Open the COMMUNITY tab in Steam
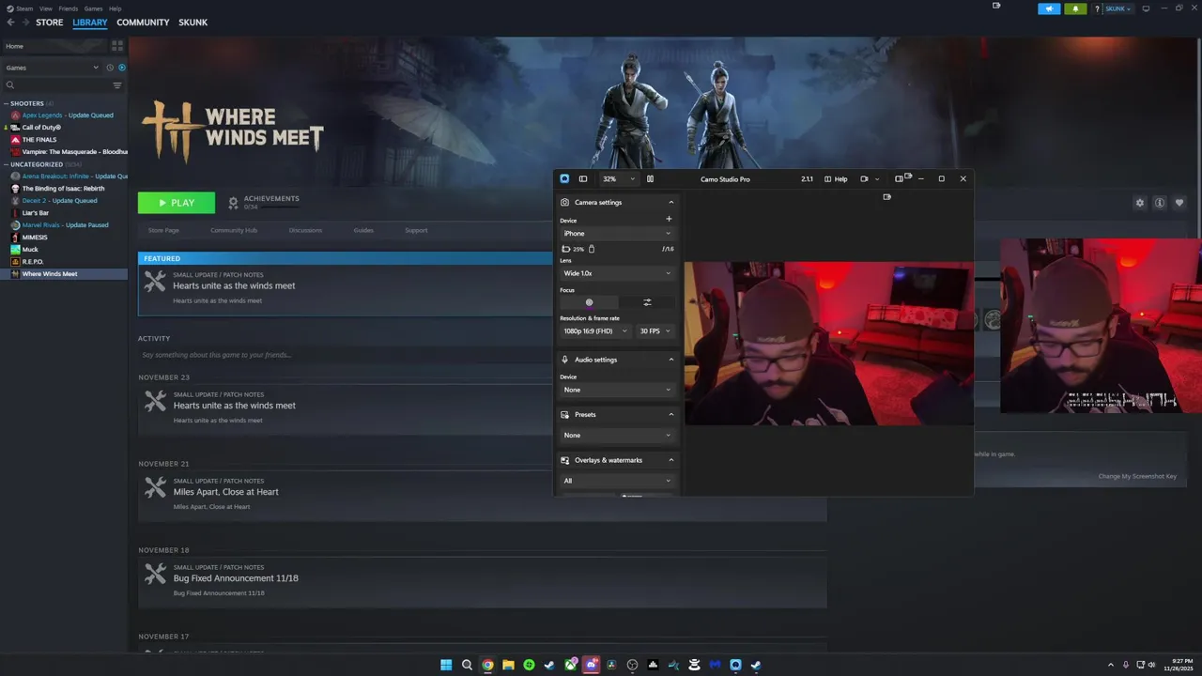Viewport: 1202px width, 676px height. click(x=143, y=23)
